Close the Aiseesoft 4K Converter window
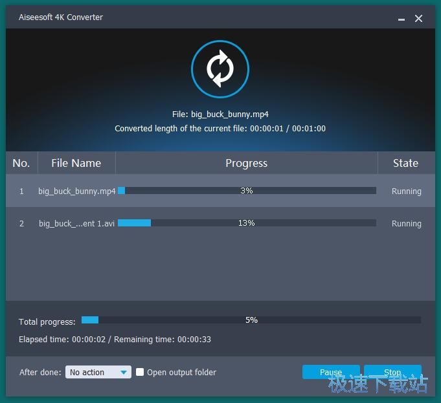 pyautogui.click(x=418, y=19)
